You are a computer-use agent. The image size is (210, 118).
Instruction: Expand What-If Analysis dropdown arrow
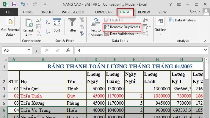[150, 27]
